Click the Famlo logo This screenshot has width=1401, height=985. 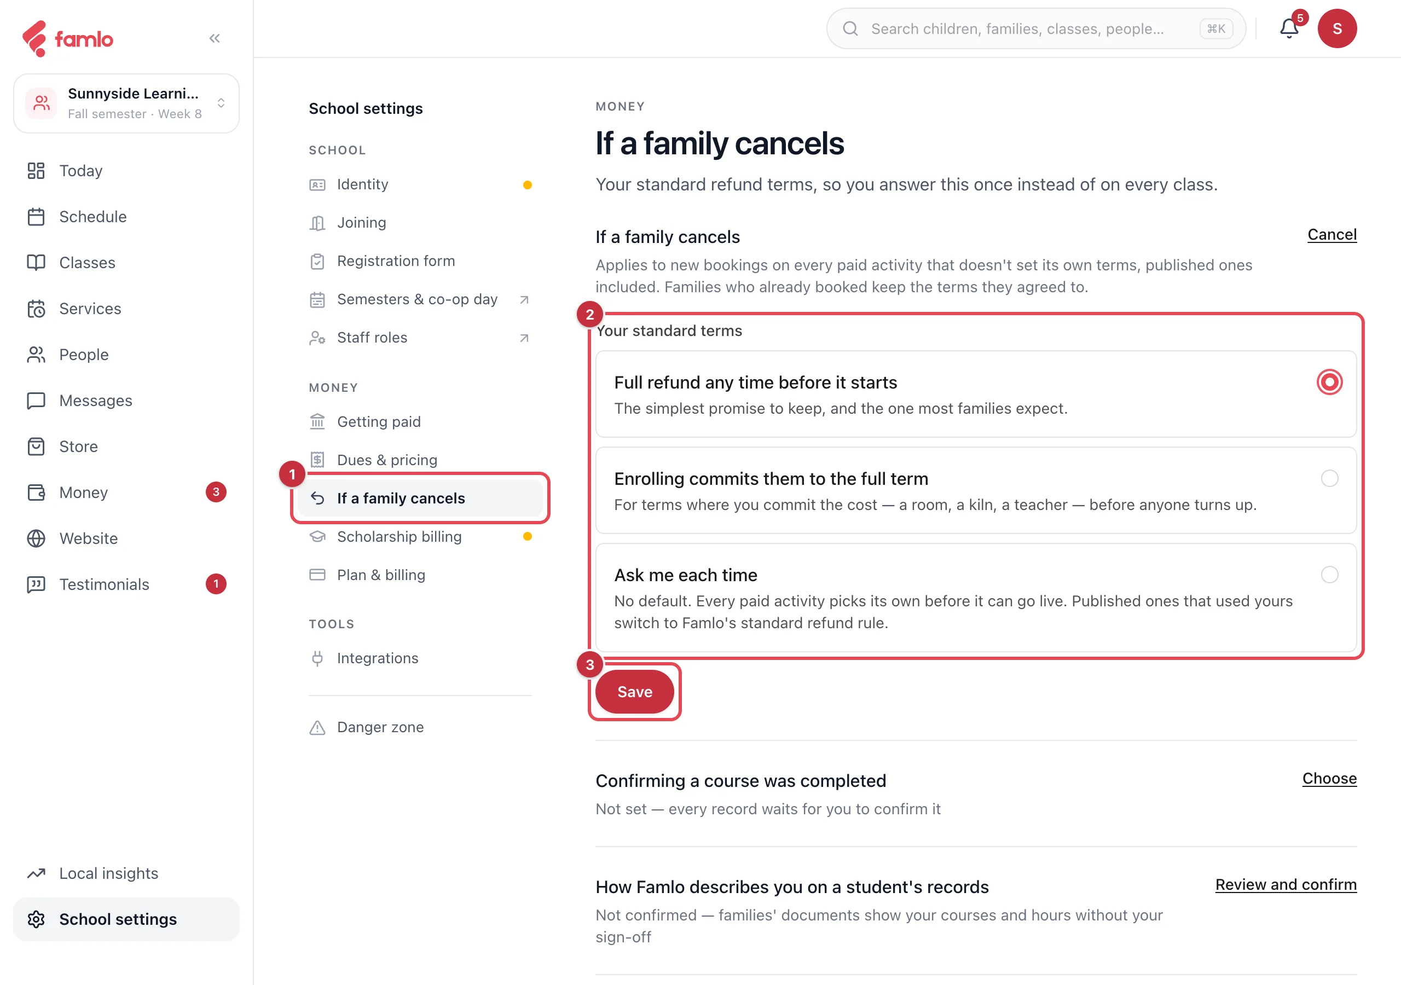67,38
